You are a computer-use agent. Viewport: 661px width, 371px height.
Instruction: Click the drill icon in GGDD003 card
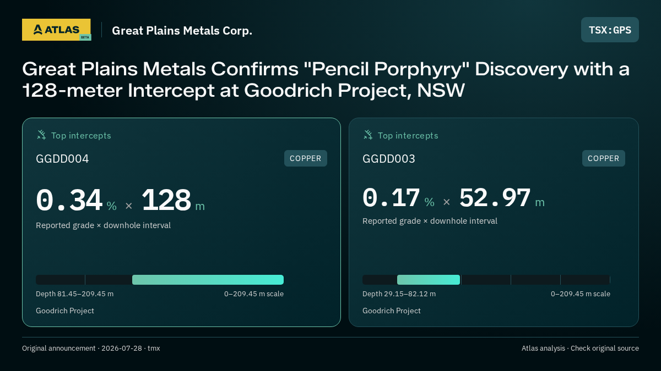pos(368,135)
